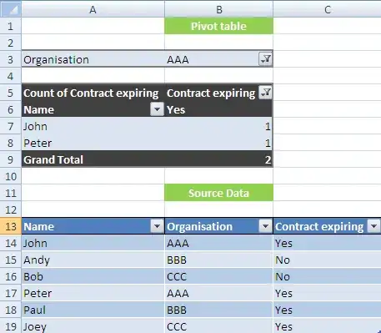The width and height of the screenshot is (381, 333).
Task: Select row 9 header
Action: pos(11,159)
